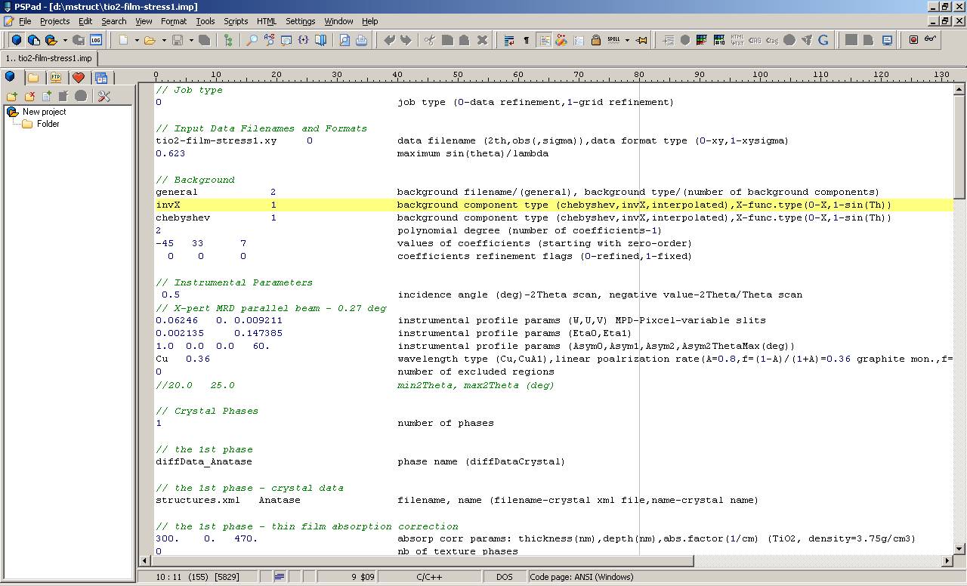Click the LOG window toolbar icon
967x586 pixels.
96,40
